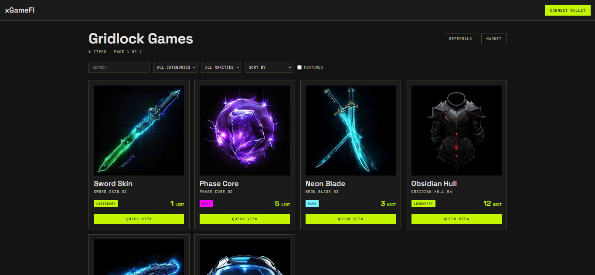The width and height of the screenshot is (595, 275).
Task: Go to the Market page
Action: coord(494,39)
